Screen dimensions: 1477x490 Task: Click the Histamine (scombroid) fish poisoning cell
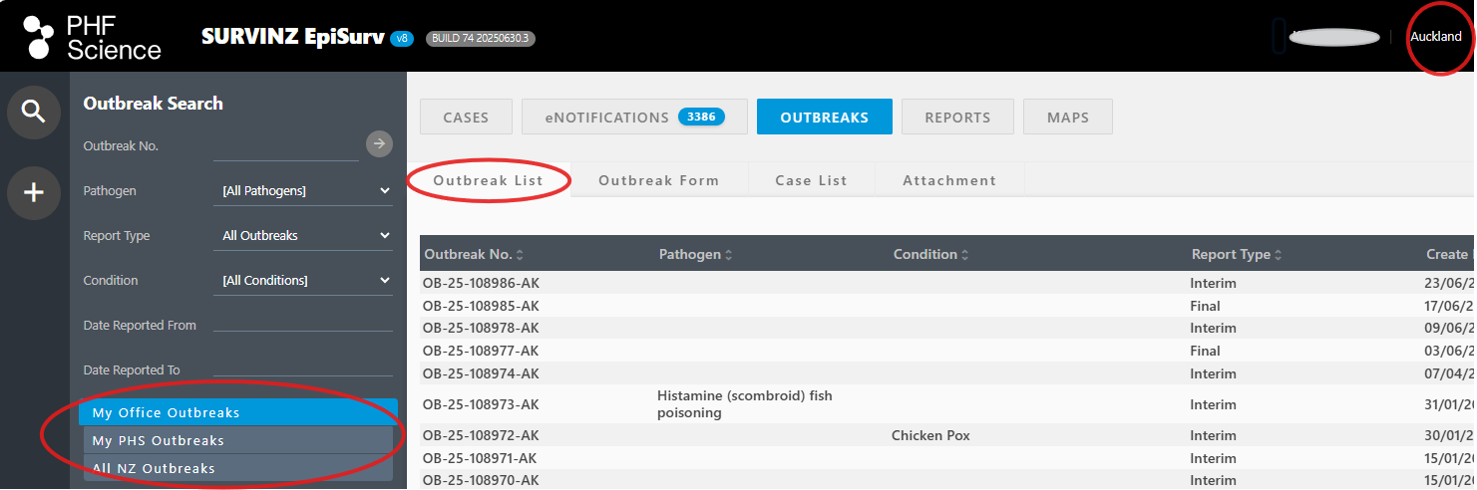(x=744, y=404)
